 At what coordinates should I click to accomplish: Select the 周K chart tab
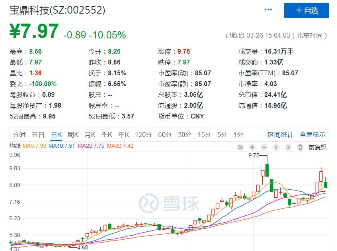pos(73,135)
